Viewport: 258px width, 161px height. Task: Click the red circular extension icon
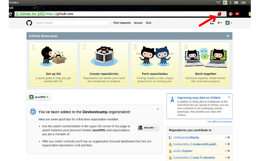[231, 14]
